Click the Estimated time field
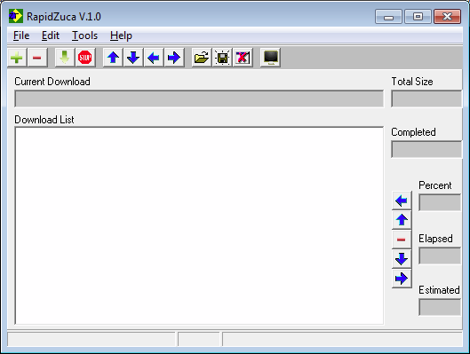470x354 pixels. (x=440, y=307)
